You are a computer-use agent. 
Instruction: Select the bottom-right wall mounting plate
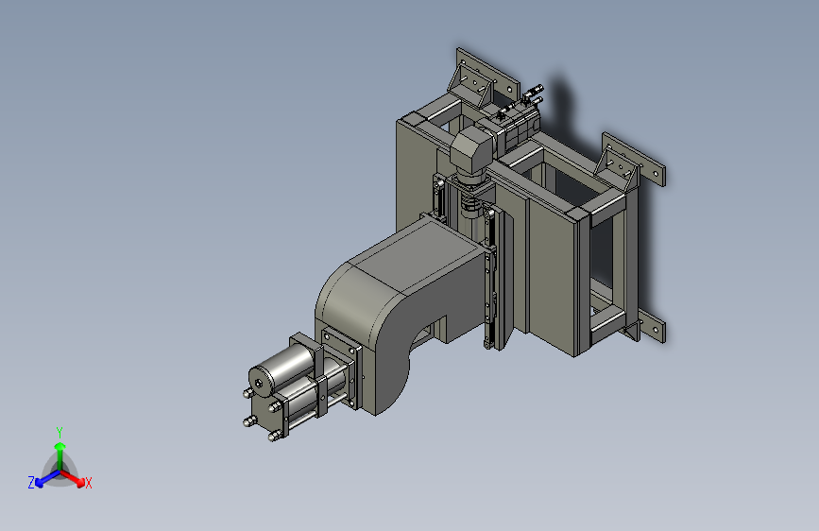point(652,326)
